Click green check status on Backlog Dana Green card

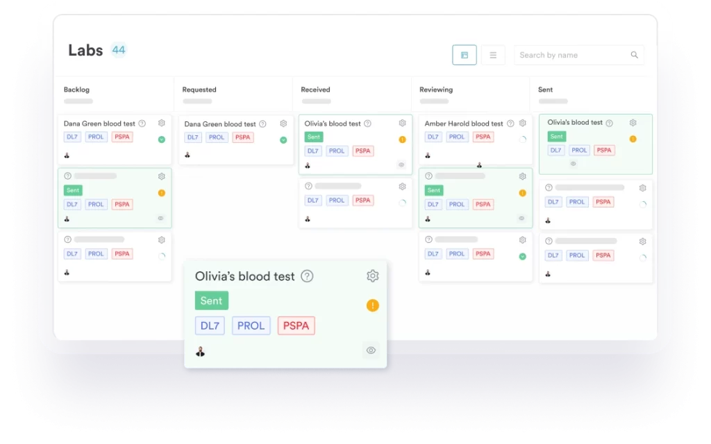tap(162, 139)
